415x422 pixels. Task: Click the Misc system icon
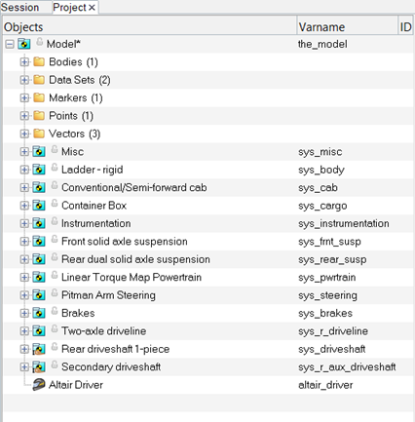tap(39, 152)
